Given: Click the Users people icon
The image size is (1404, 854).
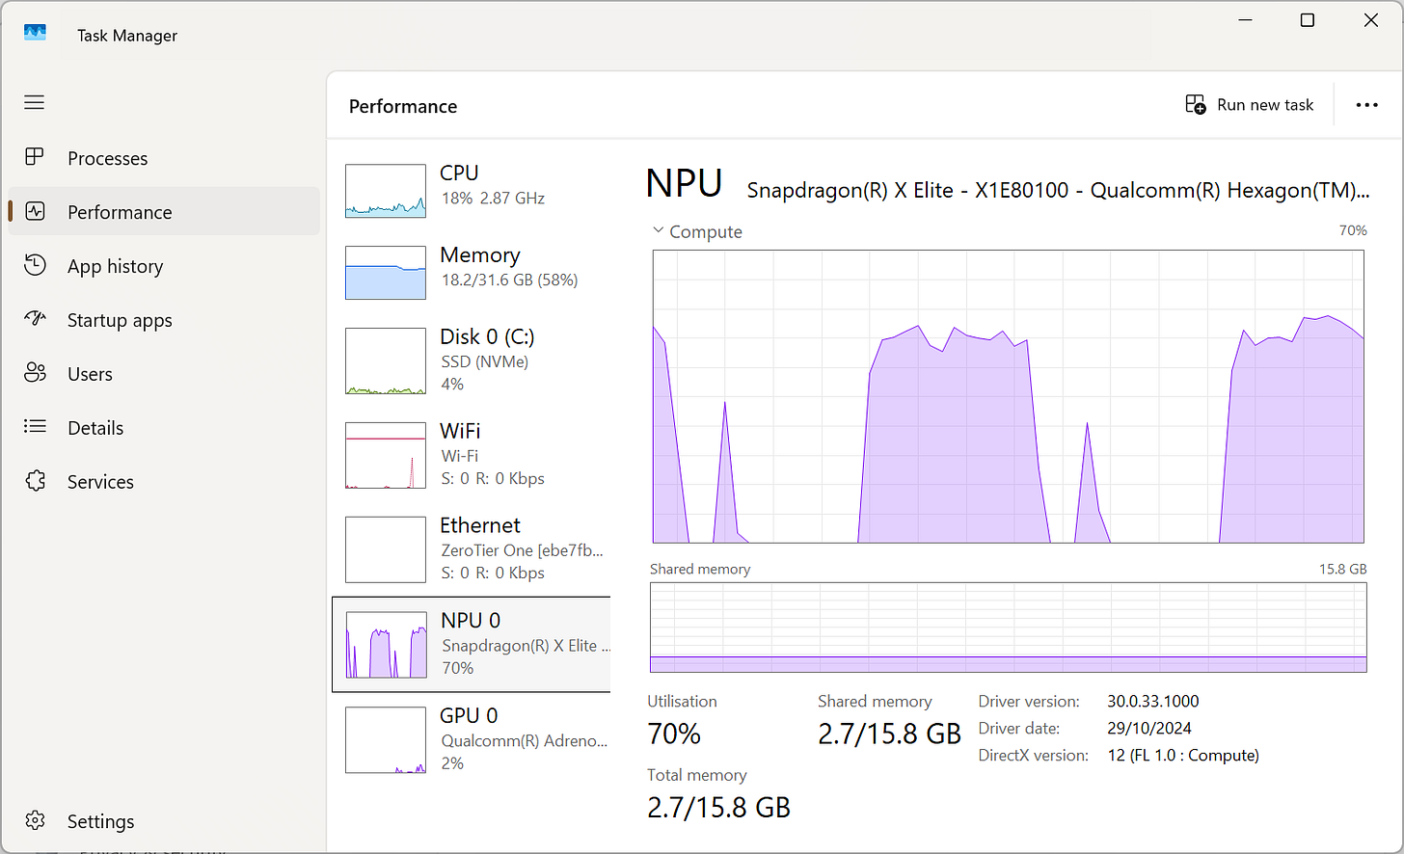Looking at the screenshot, I should click(x=35, y=373).
